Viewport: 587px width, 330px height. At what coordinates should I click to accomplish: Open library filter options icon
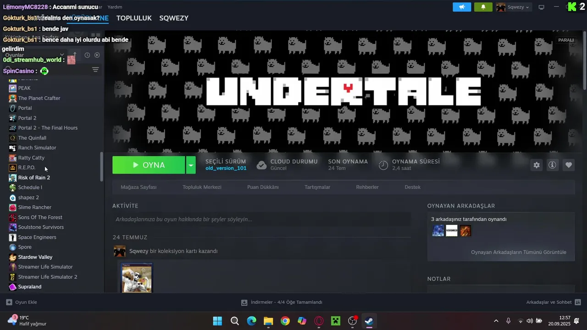95,70
